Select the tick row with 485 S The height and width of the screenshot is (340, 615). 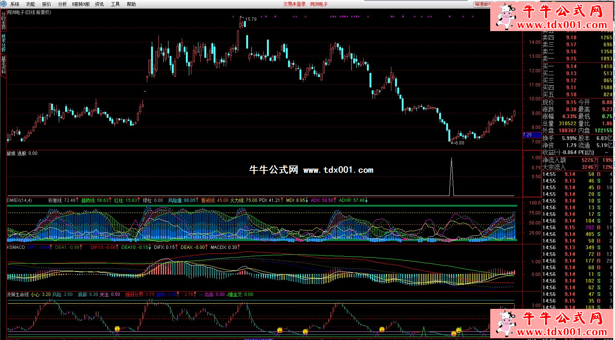577,234
